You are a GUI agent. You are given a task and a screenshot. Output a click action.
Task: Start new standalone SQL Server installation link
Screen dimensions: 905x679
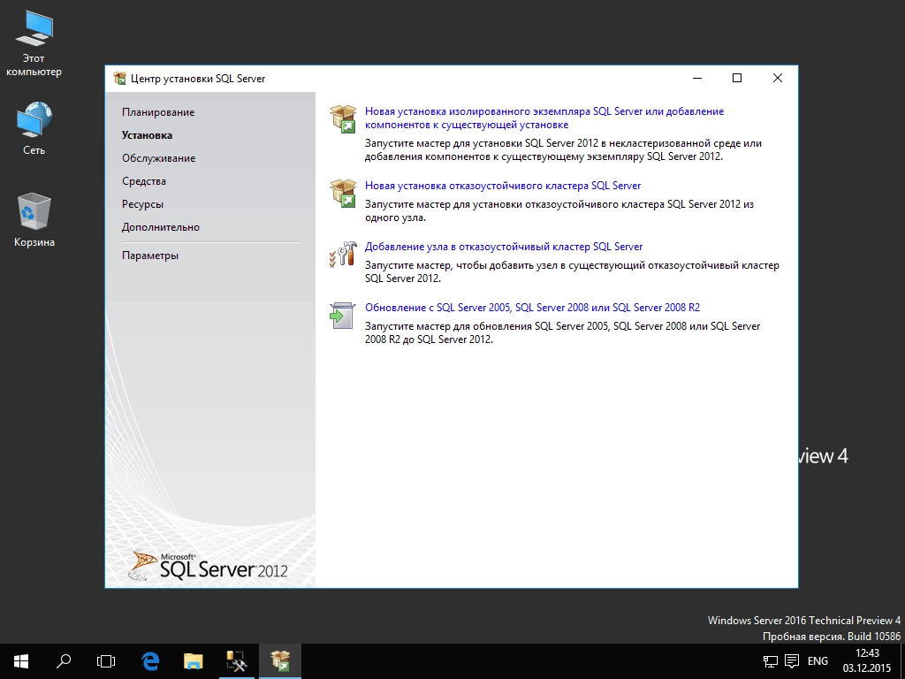[x=544, y=118]
